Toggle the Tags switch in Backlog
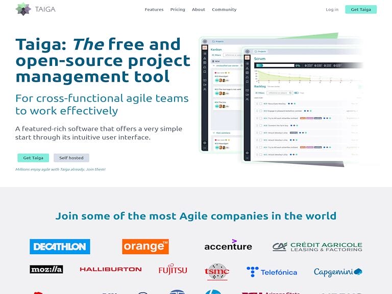This screenshot has height=294, width=392. (x=297, y=93)
